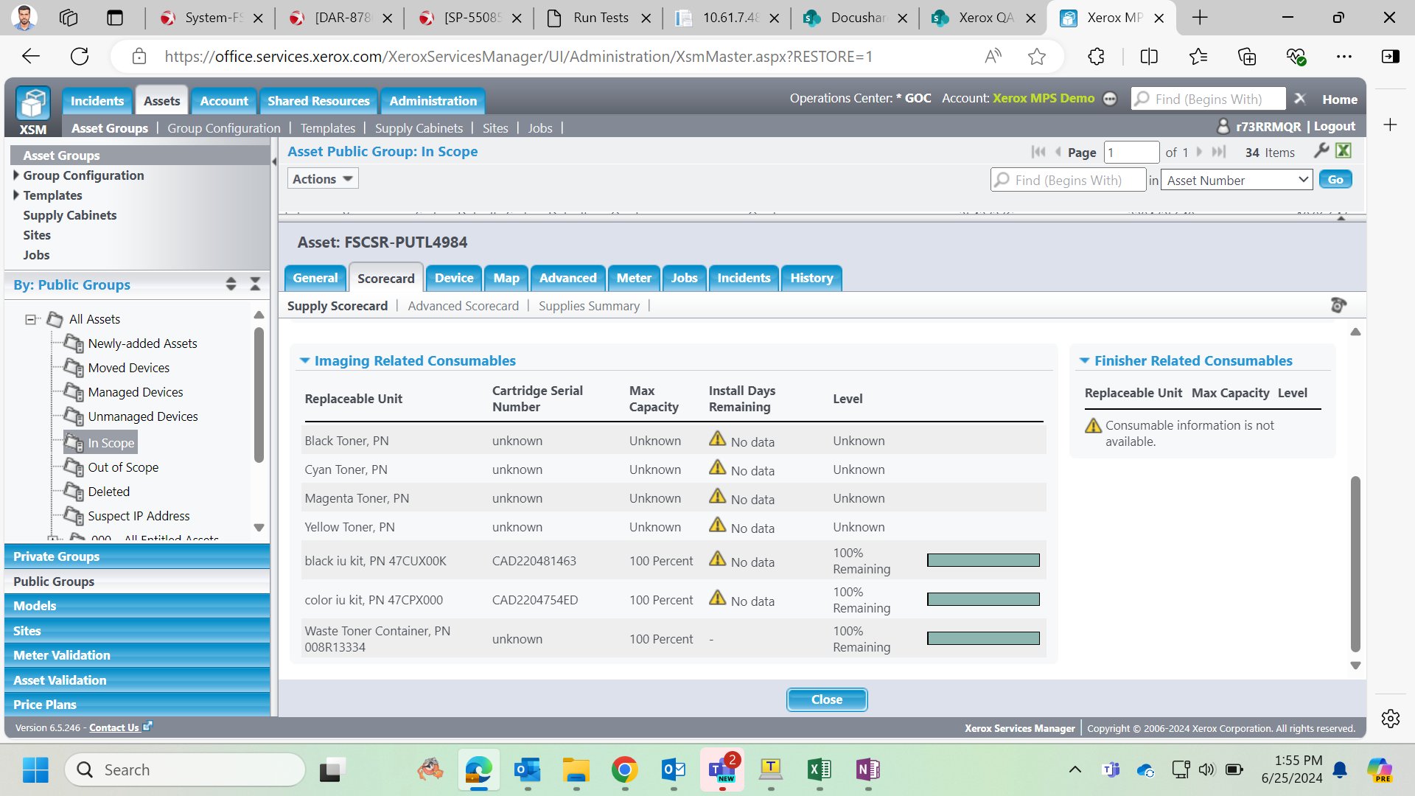Click the wrench settings icon
The width and height of the screenshot is (1415, 796).
tap(1321, 151)
